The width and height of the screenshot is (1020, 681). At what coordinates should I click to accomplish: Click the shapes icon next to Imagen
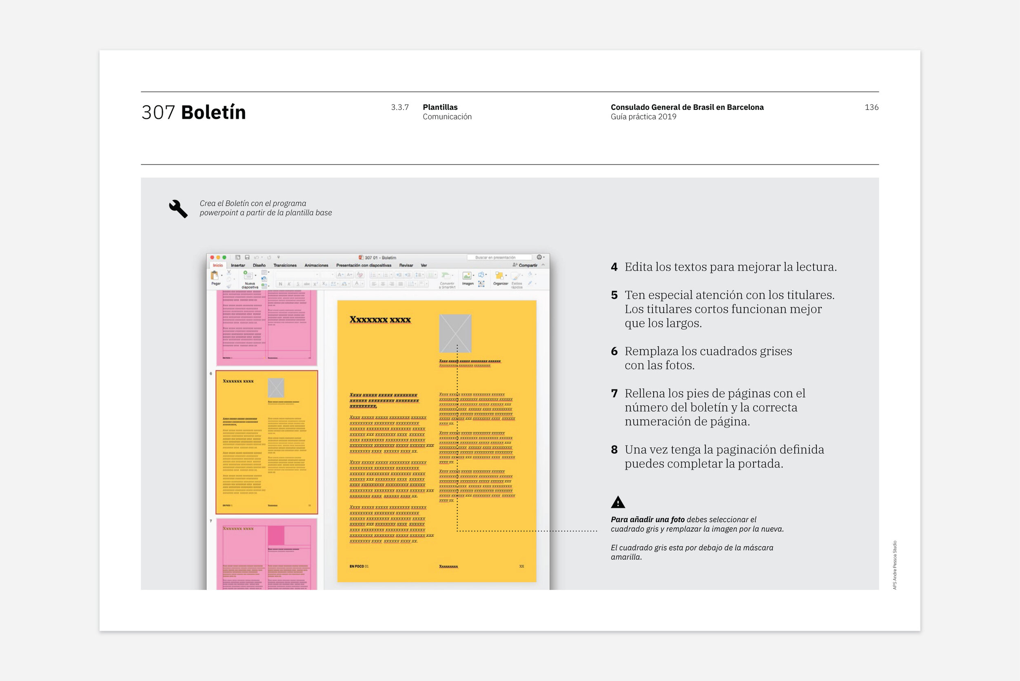[x=481, y=274]
